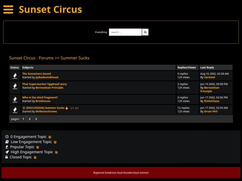Screen dimensions: 242x181
Task: Click the Status column header
Action: (x=15, y=67)
